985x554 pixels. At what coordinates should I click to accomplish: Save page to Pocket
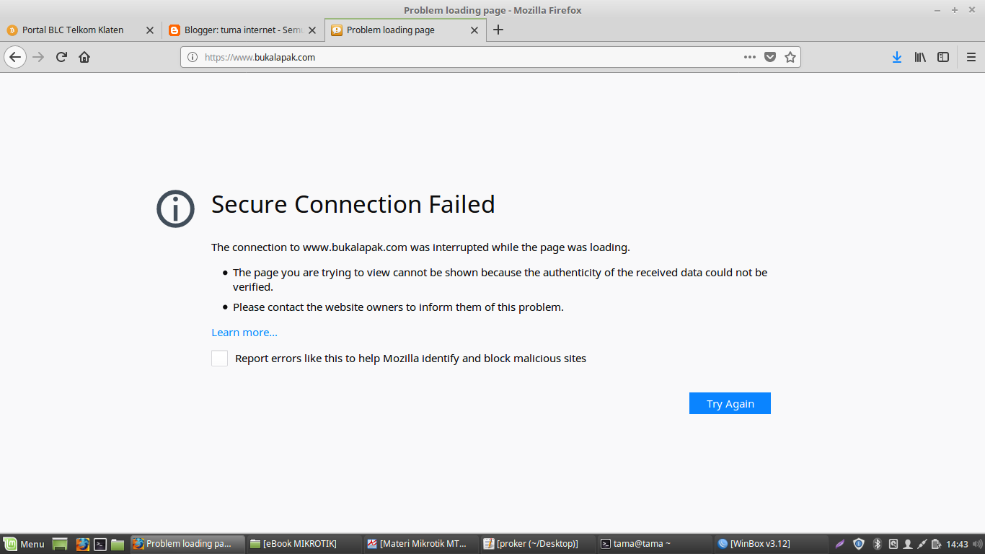click(770, 57)
